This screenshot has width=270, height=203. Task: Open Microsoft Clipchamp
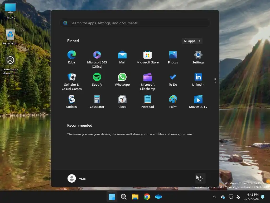(x=148, y=82)
